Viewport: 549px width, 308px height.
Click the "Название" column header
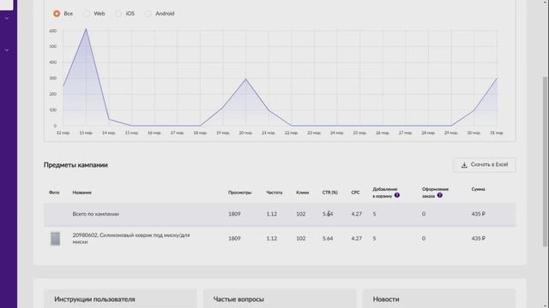click(82, 192)
